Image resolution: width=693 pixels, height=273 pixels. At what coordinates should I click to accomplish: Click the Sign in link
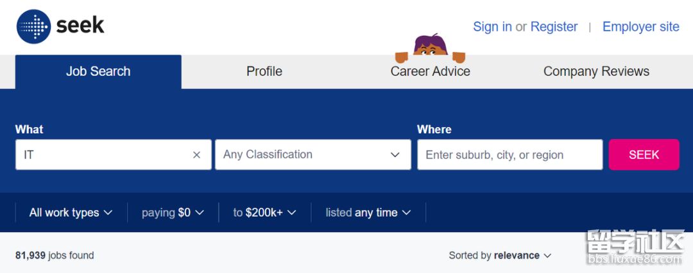pyautogui.click(x=492, y=27)
